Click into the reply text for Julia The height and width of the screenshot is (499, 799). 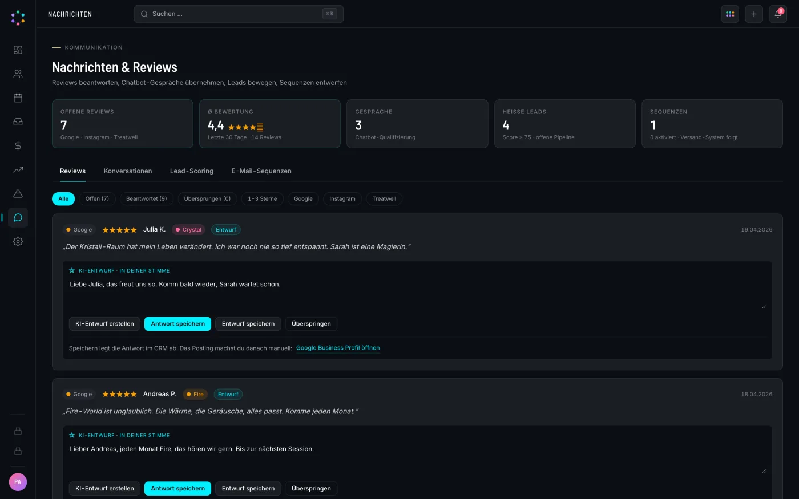(417, 293)
